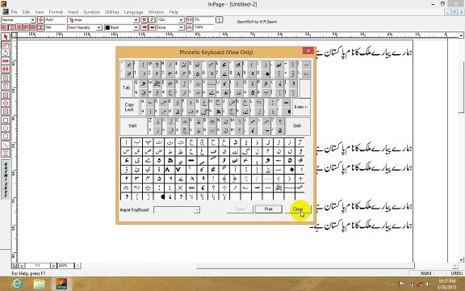
Task: Click Close button in Phonetic Keyboard dialog
Action: click(x=298, y=209)
